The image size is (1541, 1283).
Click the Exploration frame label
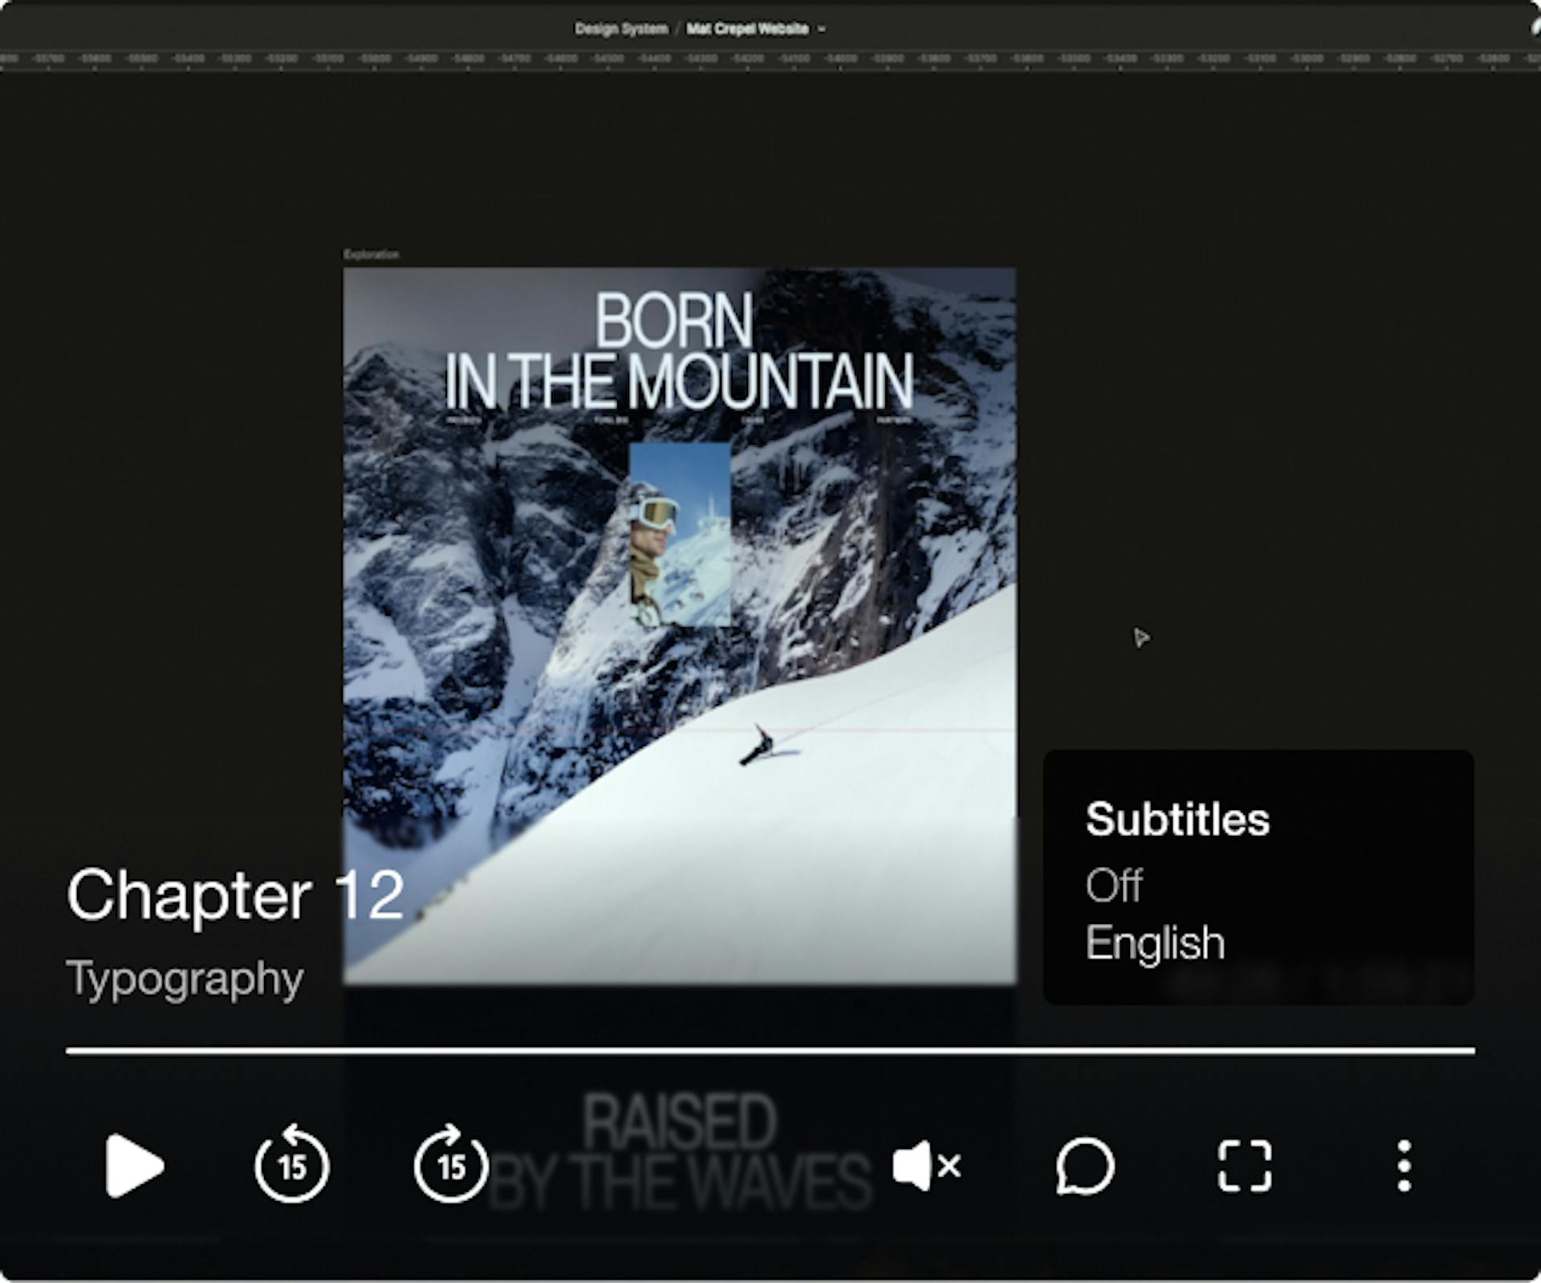[371, 255]
